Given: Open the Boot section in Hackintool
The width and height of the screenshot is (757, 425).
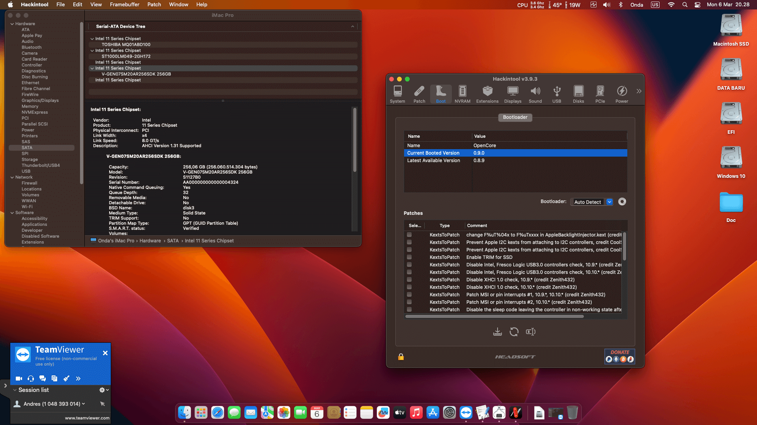Looking at the screenshot, I should click(x=440, y=94).
